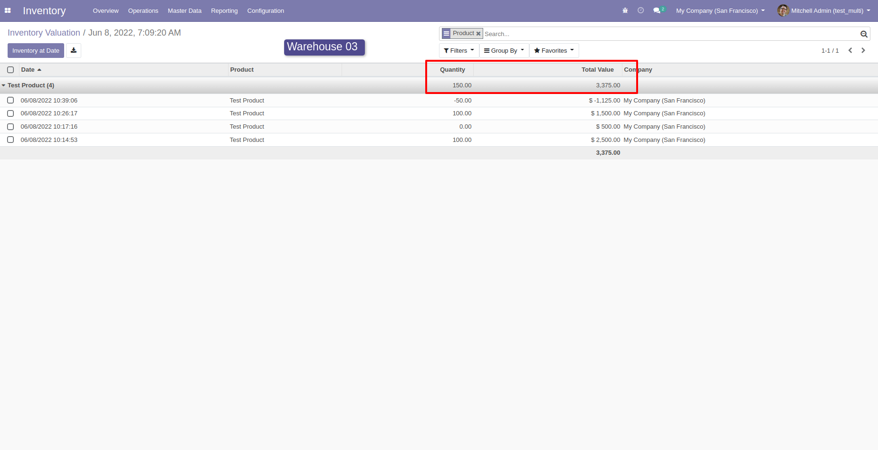Open the apps grid menu icon
The width and height of the screenshot is (878, 450).
coord(8,10)
